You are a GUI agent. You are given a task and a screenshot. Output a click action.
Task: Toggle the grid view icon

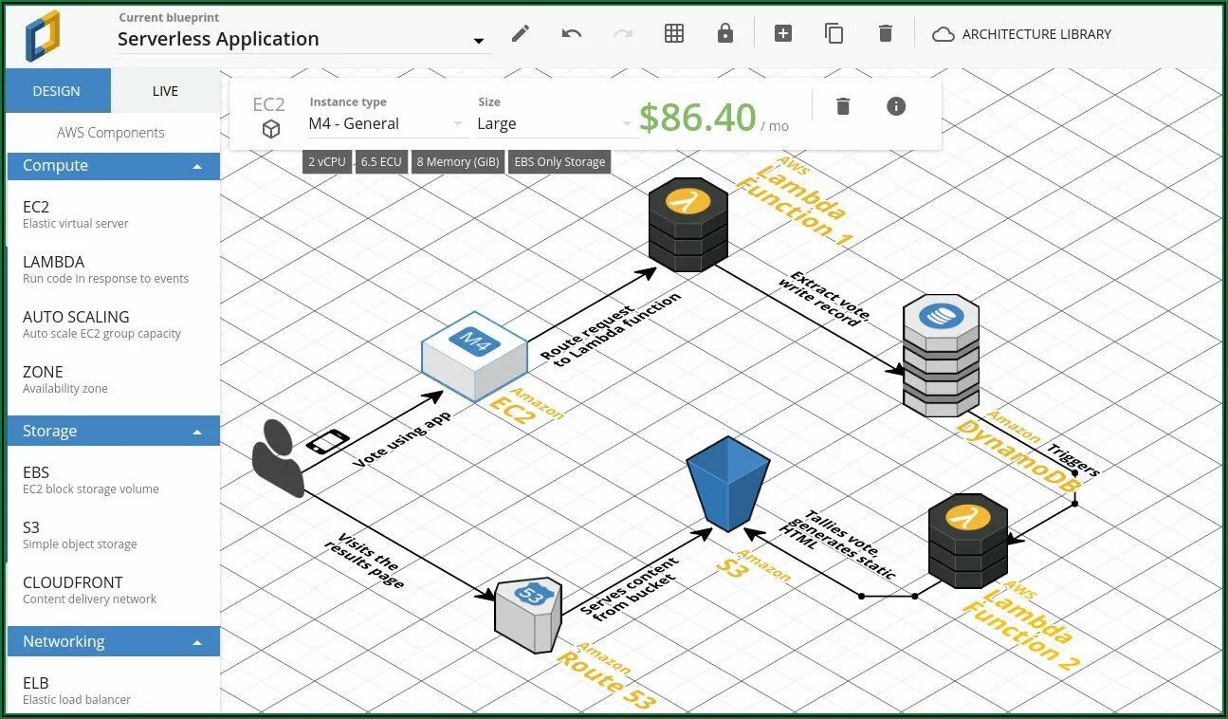(674, 33)
